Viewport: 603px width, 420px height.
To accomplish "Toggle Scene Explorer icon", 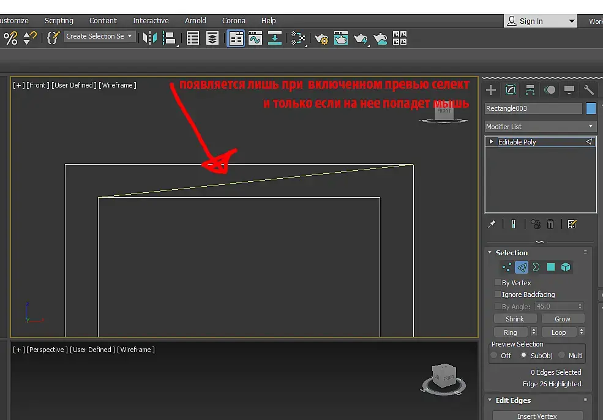I will (193, 38).
